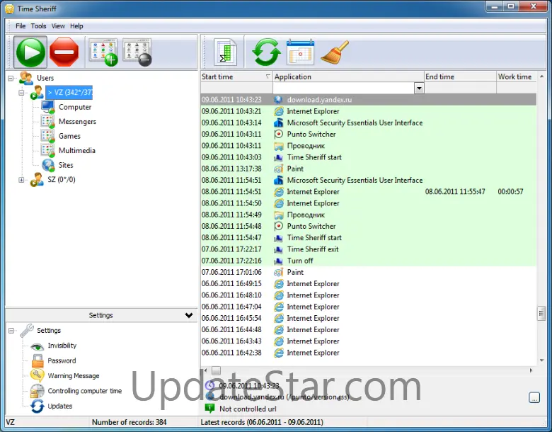
Task: Clear records with the broom icon
Action: [x=335, y=52]
